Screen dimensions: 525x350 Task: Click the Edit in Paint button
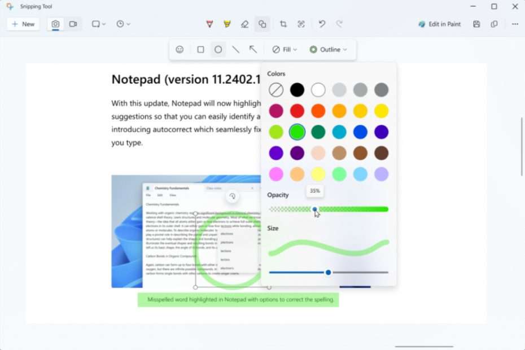point(440,24)
